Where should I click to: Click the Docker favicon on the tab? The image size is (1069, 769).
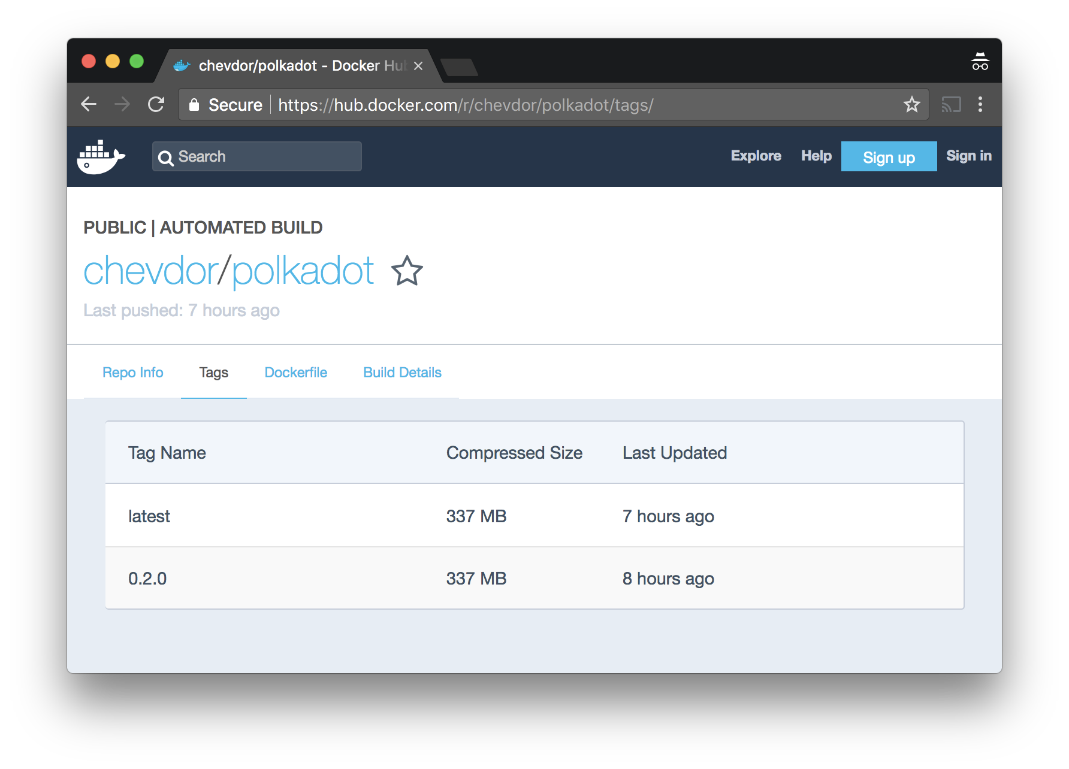[182, 66]
